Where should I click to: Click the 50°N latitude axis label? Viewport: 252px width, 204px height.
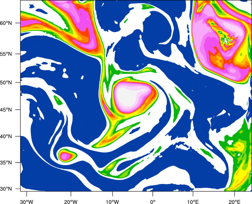point(6,83)
